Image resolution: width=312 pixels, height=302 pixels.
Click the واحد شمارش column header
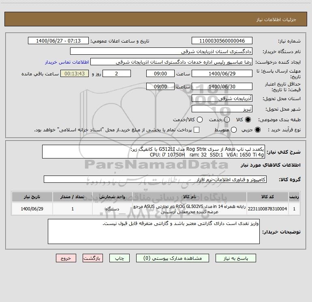(112, 197)
